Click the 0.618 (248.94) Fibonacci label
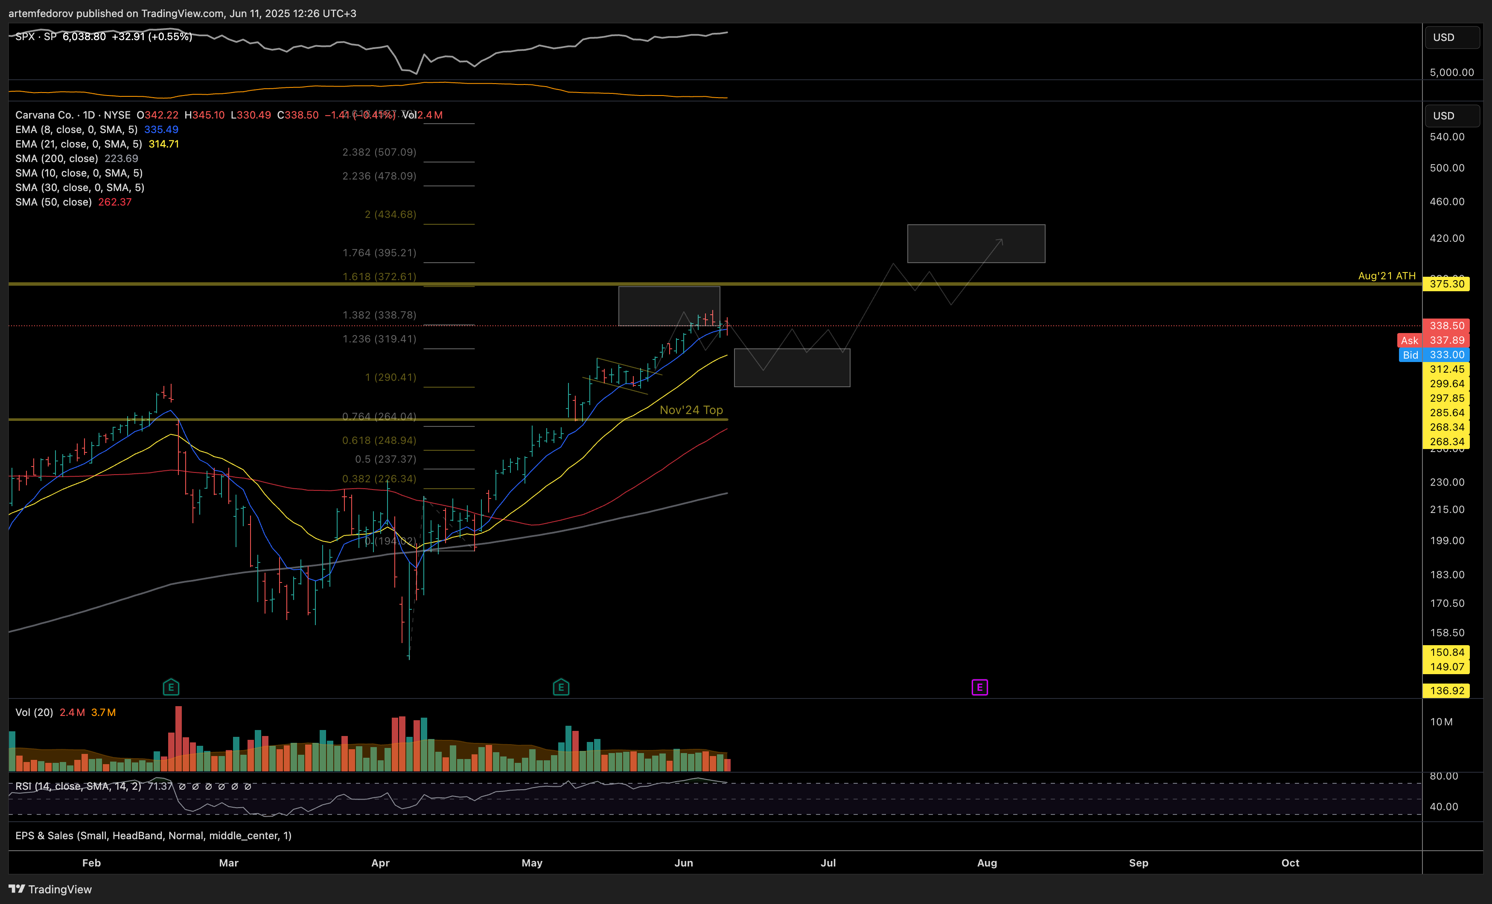 [x=379, y=440]
